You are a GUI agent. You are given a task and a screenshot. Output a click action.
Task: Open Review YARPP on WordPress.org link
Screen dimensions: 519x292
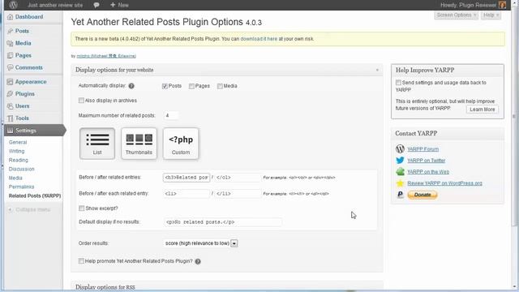(x=445, y=183)
